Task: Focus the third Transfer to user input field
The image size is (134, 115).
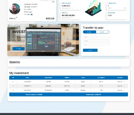Action: point(96,45)
